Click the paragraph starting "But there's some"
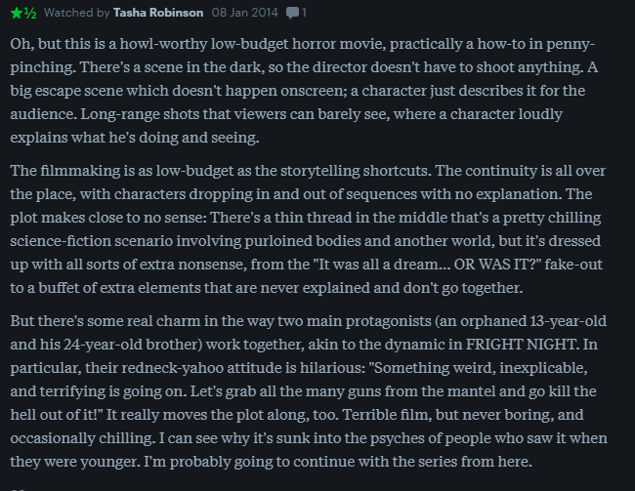Viewport: 635px width, 491px height. pos(309,391)
